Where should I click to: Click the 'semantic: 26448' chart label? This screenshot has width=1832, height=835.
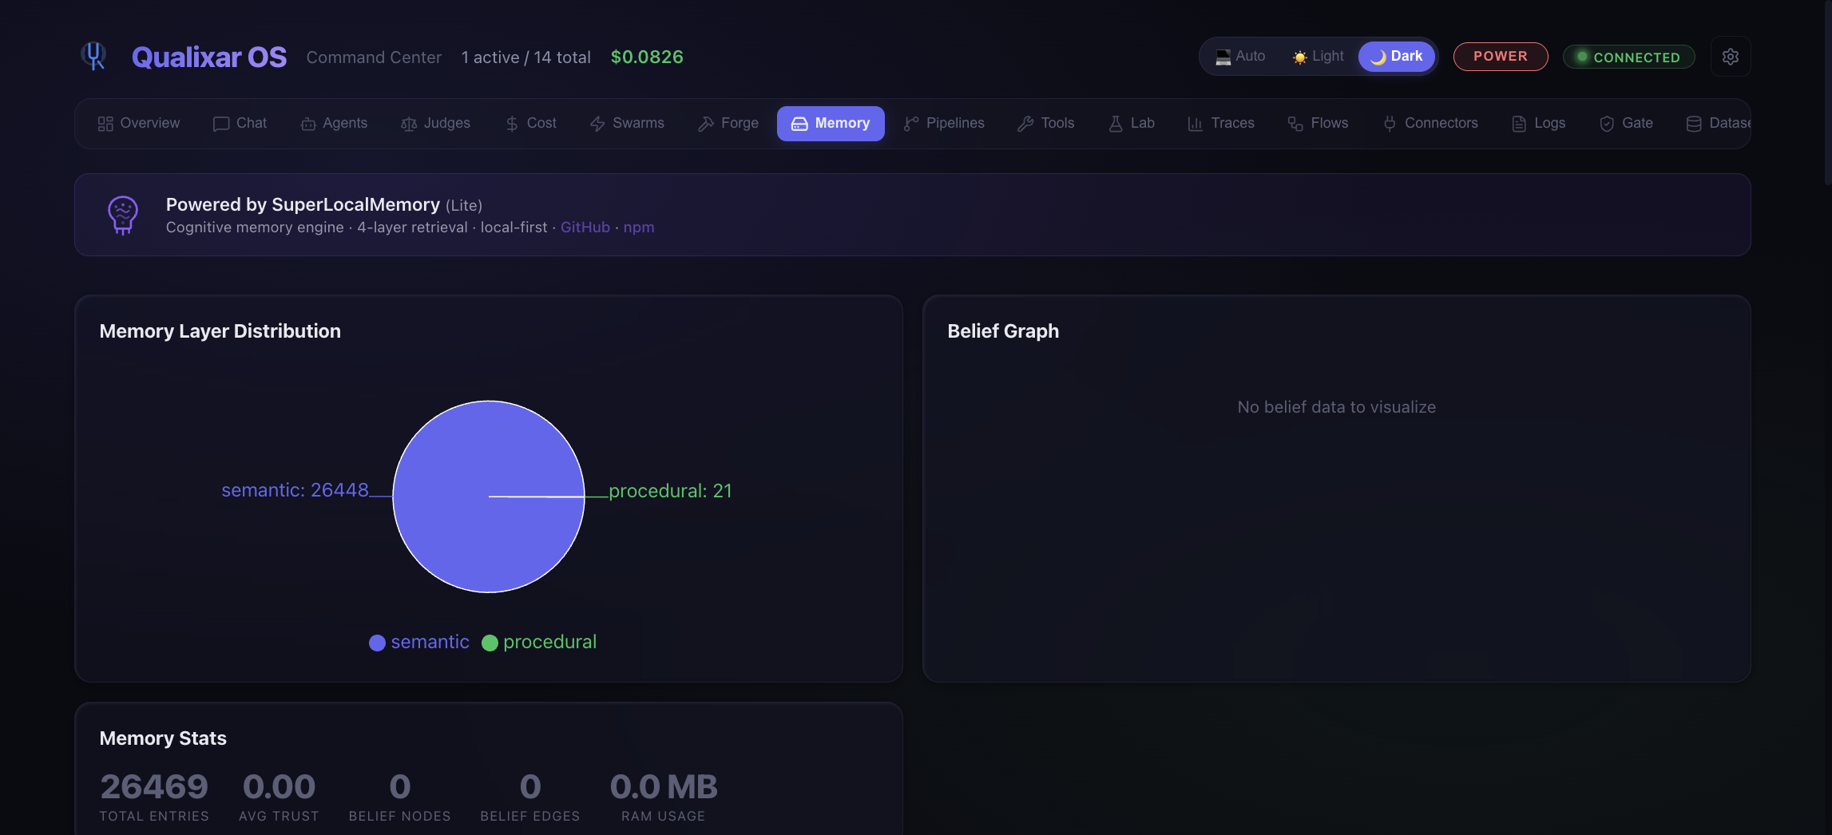coord(295,490)
